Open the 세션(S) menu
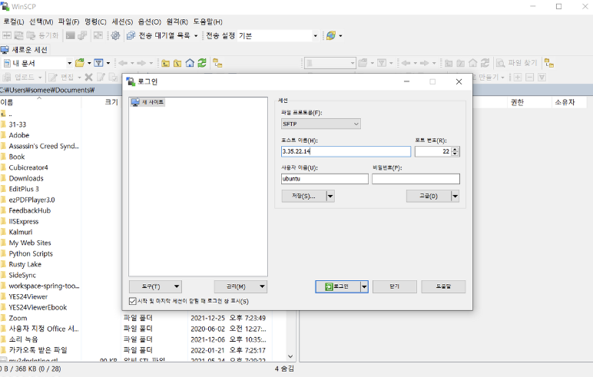The height and width of the screenshot is (377, 593). [123, 21]
